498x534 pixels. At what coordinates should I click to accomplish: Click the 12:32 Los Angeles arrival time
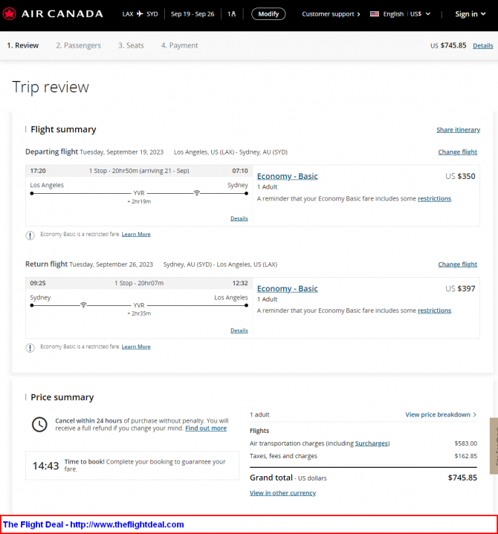(240, 284)
